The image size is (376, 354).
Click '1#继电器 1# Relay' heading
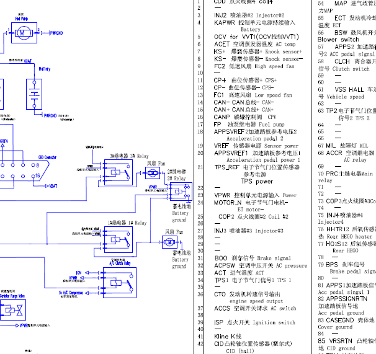coord(127,223)
